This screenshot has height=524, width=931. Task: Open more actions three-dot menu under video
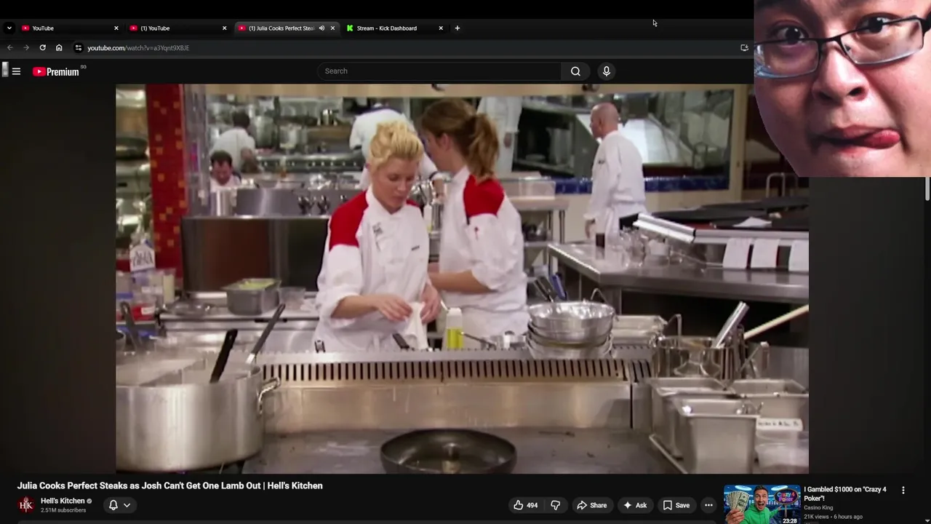tap(708, 505)
